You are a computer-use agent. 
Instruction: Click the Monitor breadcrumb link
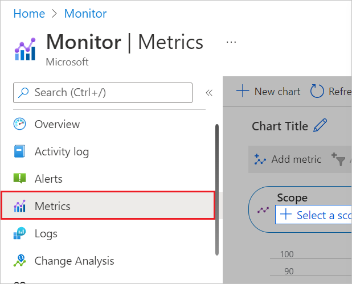coord(85,14)
